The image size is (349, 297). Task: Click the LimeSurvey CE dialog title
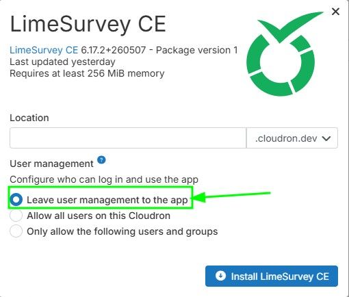tap(88, 24)
